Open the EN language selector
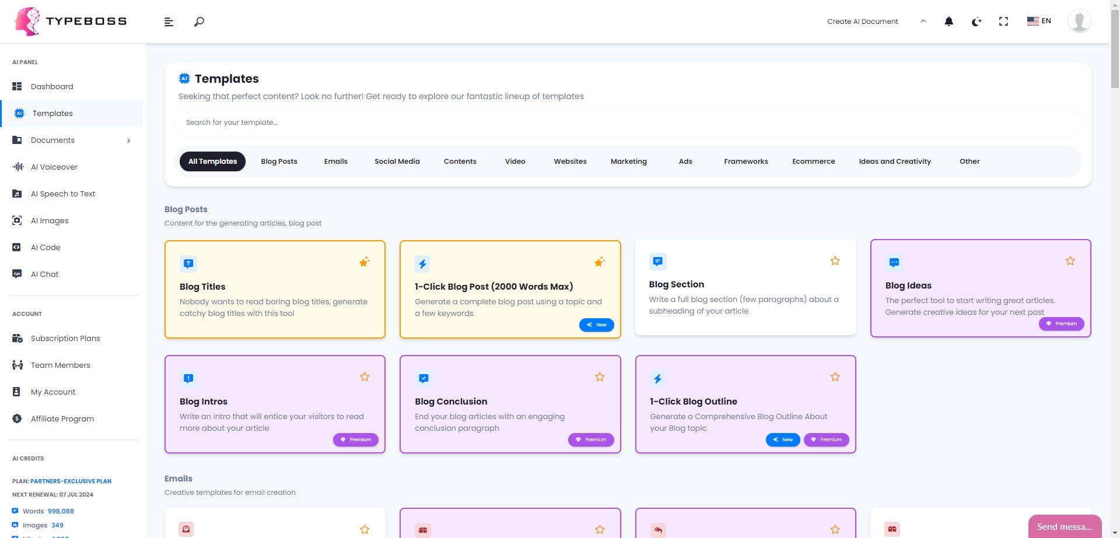Image resolution: width=1120 pixels, height=538 pixels. click(x=1039, y=21)
